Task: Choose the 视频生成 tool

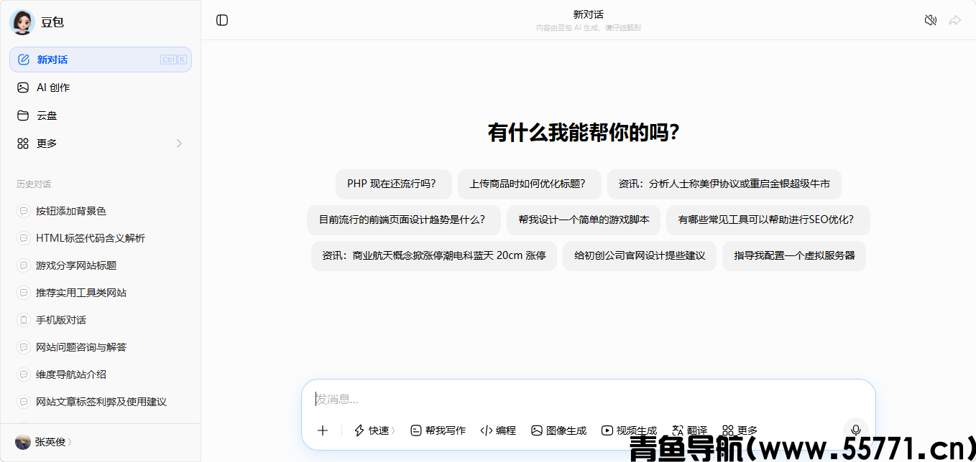Action: [x=630, y=430]
